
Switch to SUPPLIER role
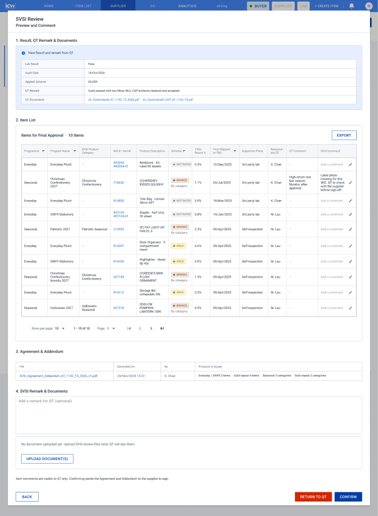(x=283, y=6)
